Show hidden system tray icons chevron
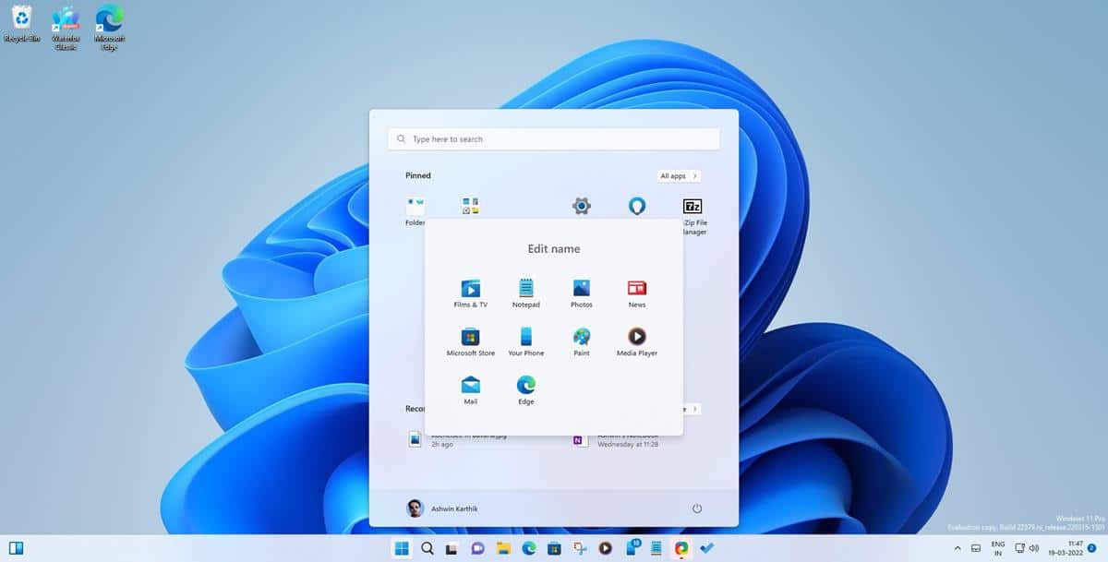Image resolution: width=1108 pixels, height=562 pixels. [x=957, y=548]
